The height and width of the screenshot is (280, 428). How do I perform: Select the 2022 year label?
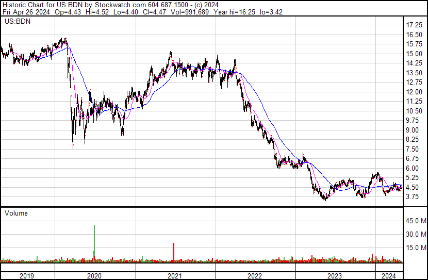point(255,276)
